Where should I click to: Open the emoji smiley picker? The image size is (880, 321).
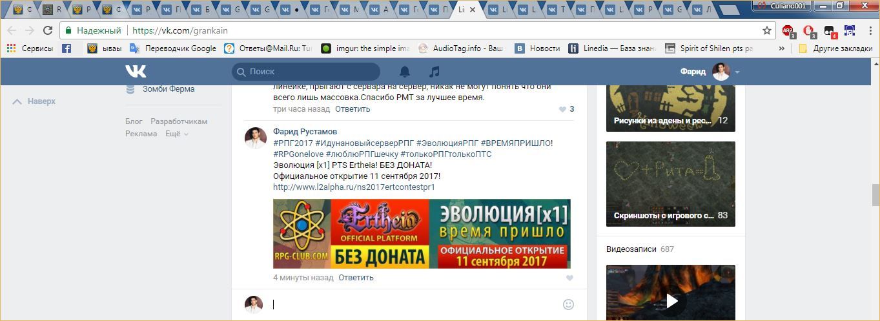pos(568,304)
